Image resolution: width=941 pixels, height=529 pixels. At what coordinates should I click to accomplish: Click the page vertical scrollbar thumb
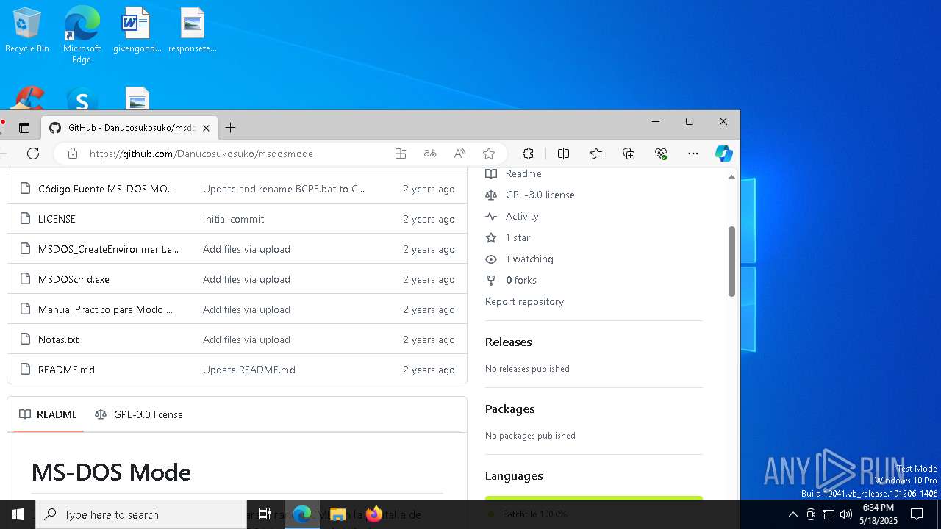point(731,261)
